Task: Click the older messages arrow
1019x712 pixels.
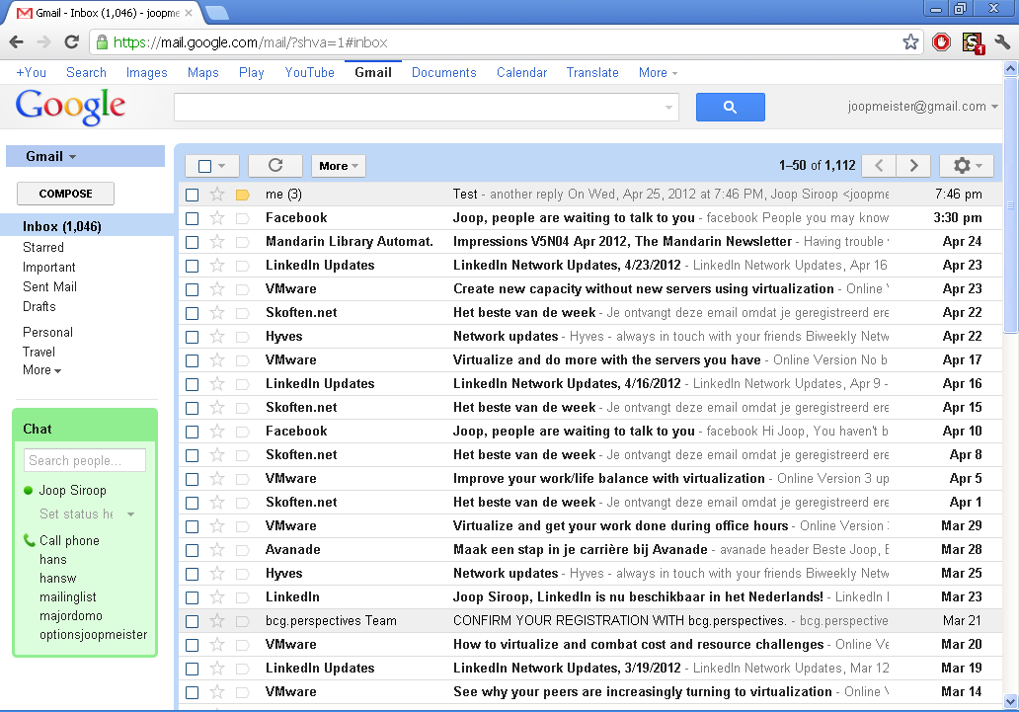Action: click(x=913, y=165)
